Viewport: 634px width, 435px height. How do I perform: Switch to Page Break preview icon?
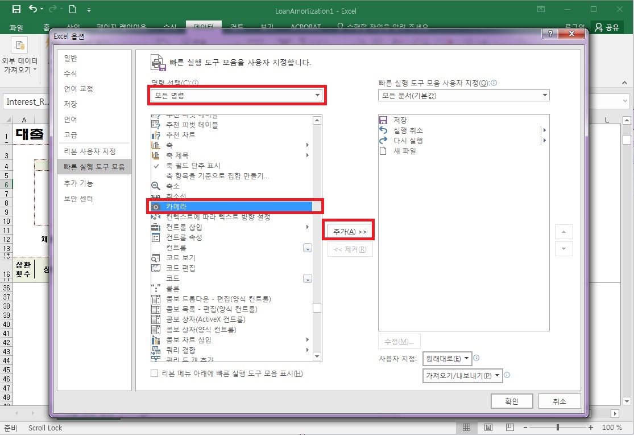pos(510,427)
